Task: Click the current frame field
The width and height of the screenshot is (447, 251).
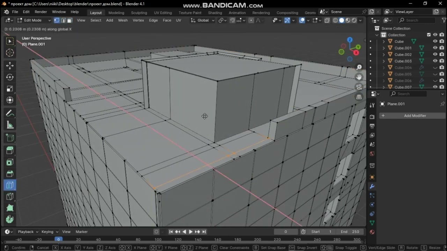Action: (x=286, y=231)
